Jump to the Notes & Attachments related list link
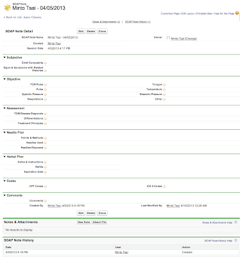Viewport: 240px width, 257px height. [106, 22]
